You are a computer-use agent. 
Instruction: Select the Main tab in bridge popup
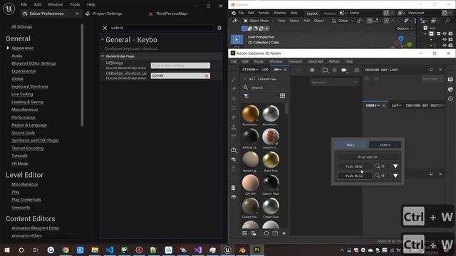point(351,144)
